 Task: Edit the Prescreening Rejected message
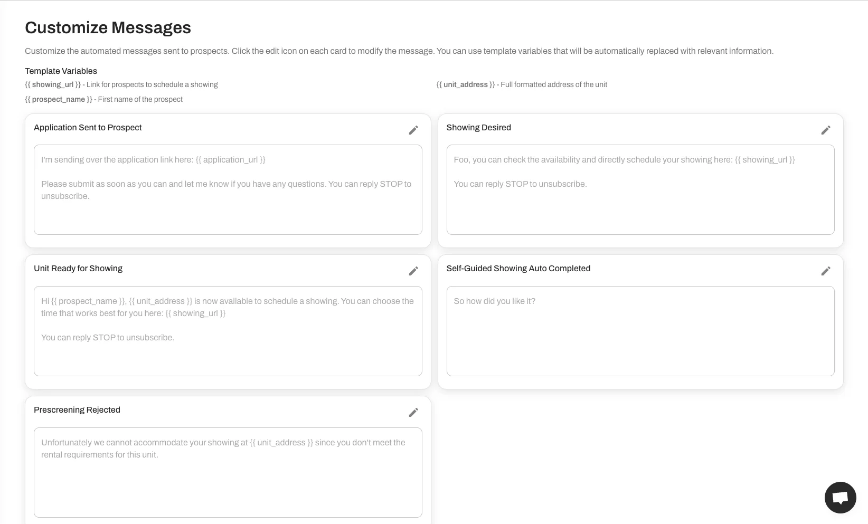pyautogui.click(x=413, y=412)
